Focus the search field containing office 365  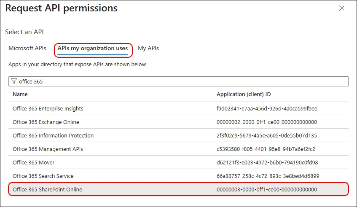pos(181,81)
